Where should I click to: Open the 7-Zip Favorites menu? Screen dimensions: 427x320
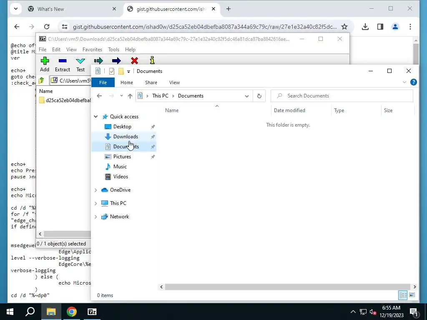[x=92, y=50]
